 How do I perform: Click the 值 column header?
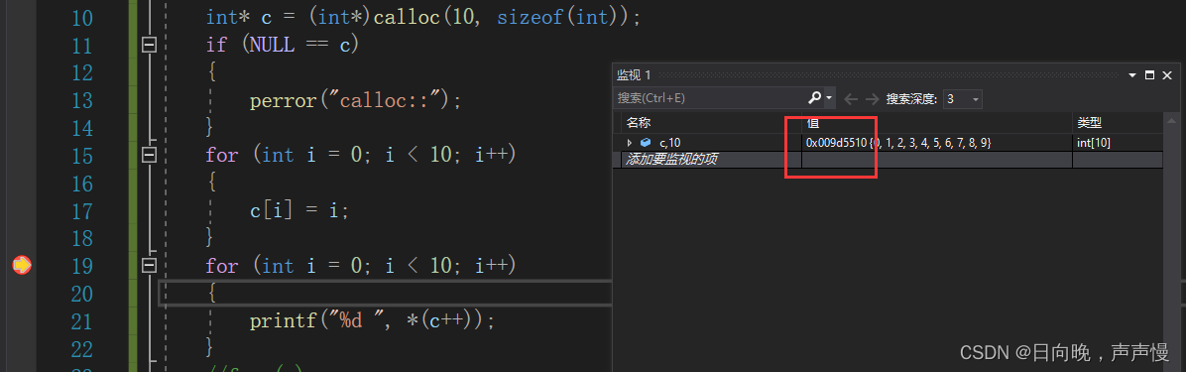point(813,122)
